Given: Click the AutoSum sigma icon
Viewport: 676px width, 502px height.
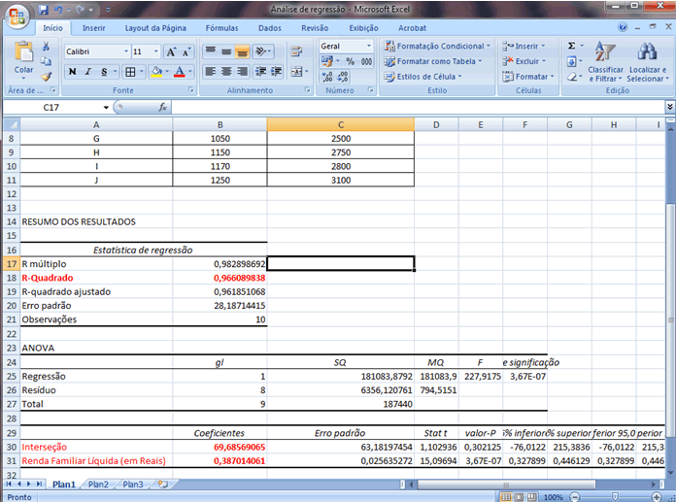Looking at the screenshot, I should (571, 46).
